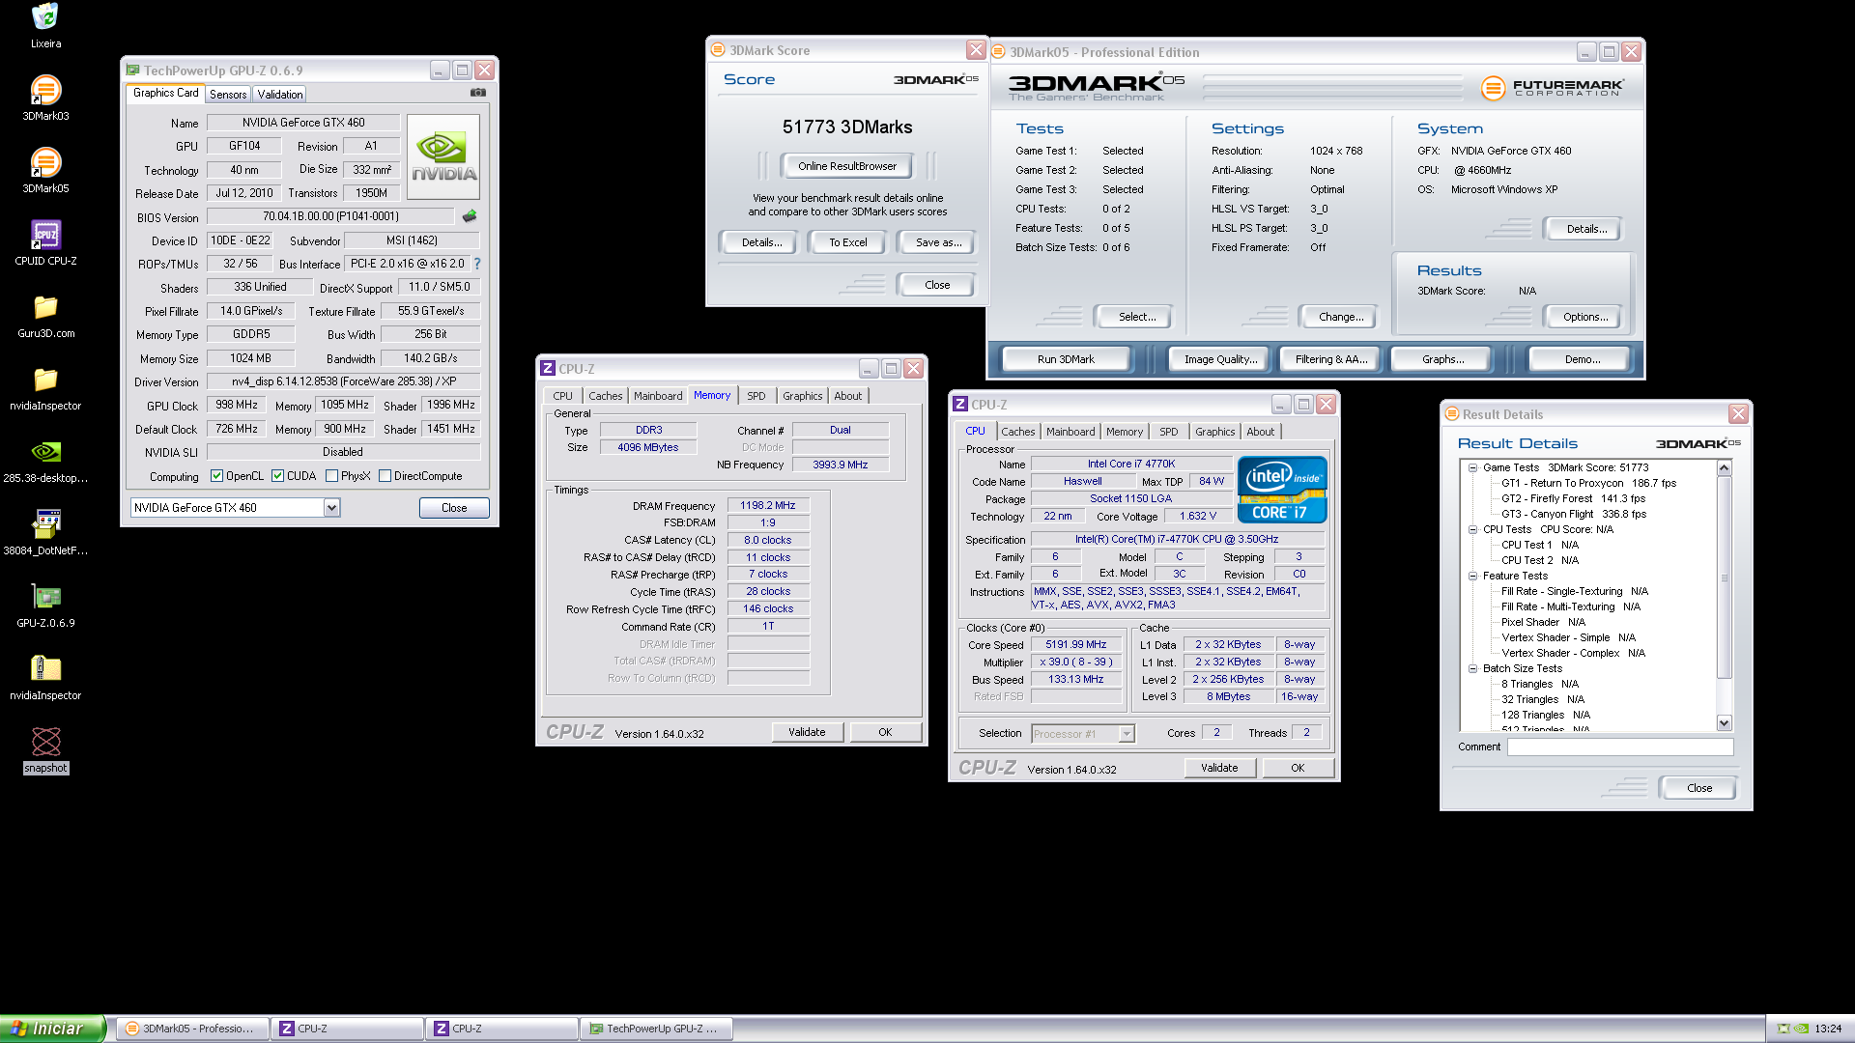
Task: Click the Result Details scrollbar down arrow
Action: tap(1725, 723)
